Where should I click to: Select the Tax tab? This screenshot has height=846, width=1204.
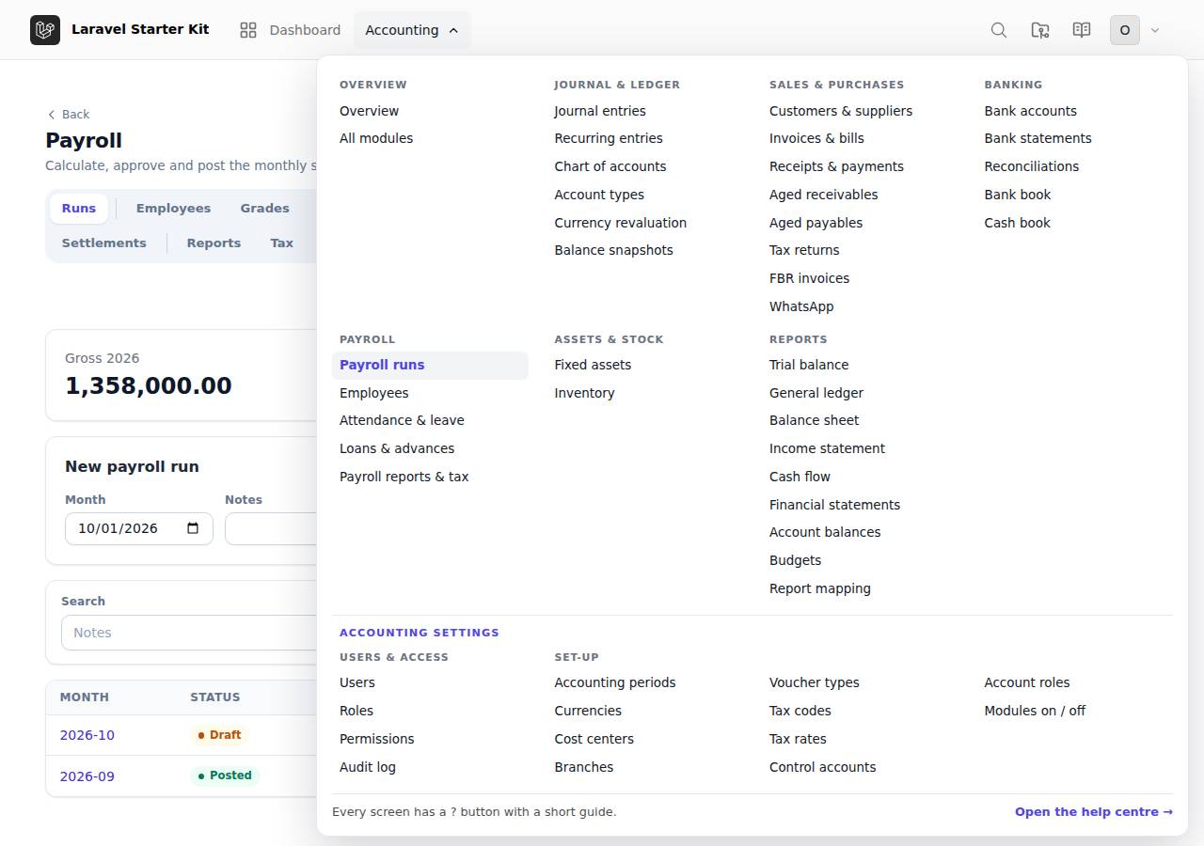(282, 243)
